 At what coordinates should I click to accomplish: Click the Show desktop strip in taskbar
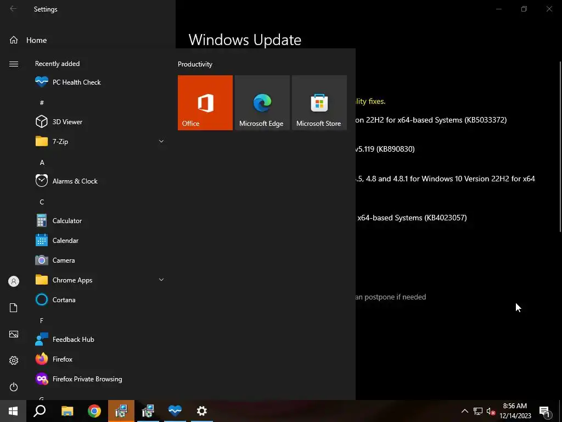pos(560,411)
